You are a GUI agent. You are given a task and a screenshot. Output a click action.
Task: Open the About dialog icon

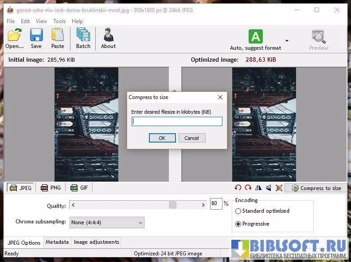coord(108,38)
